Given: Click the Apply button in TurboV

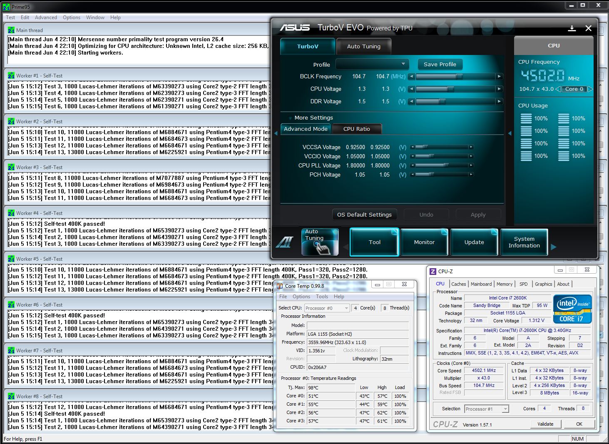Looking at the screenshot, I should pos(478,215).
